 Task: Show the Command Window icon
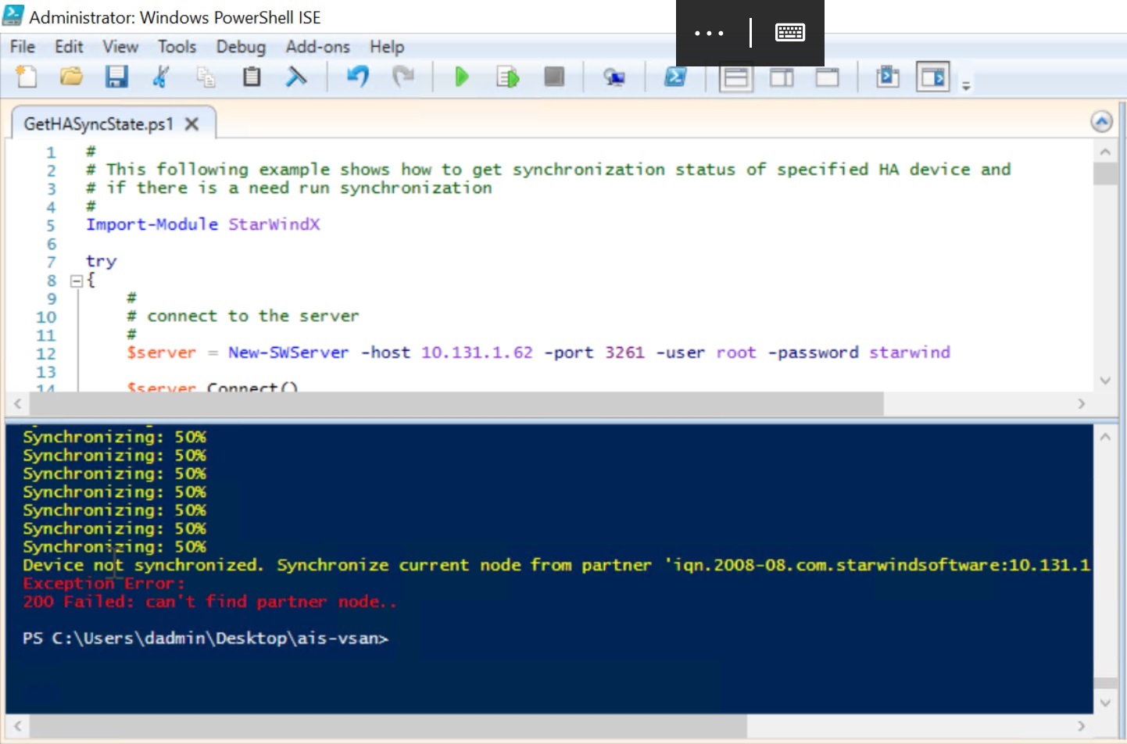[x=887, y=77]
